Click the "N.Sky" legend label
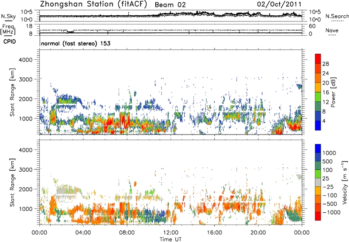349x242 pixels. coord(8,16)
